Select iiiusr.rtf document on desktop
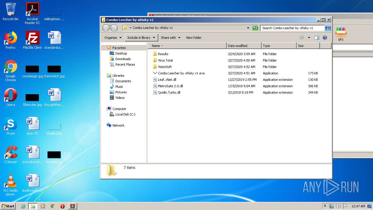Viewport: 373px width, 210px height. pyautogui.click(x=32, y=126)
